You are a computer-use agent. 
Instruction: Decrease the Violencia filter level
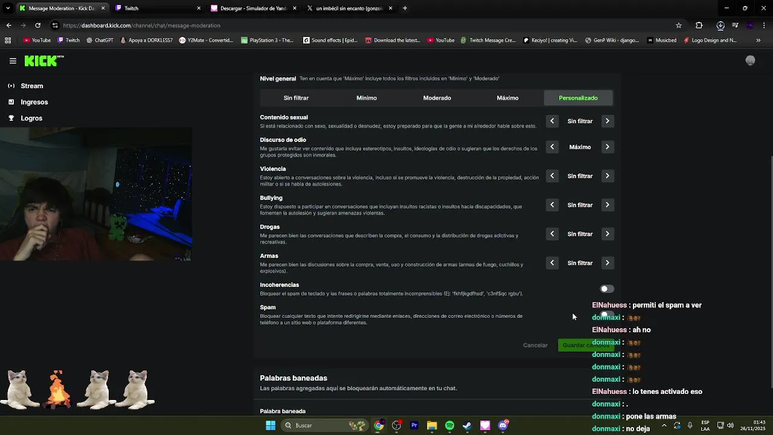552,176
